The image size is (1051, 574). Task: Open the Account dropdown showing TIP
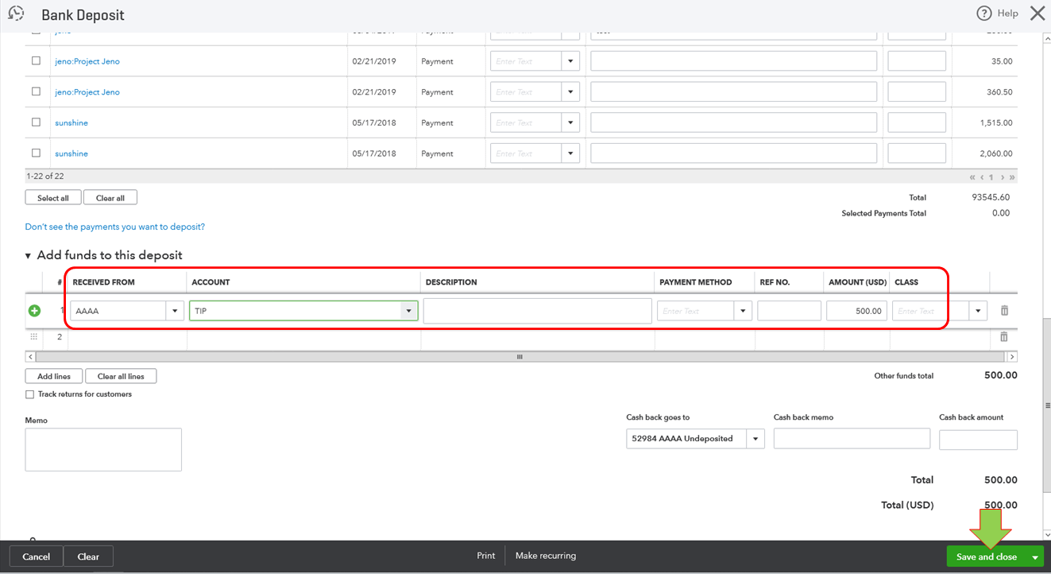(409, 311)
